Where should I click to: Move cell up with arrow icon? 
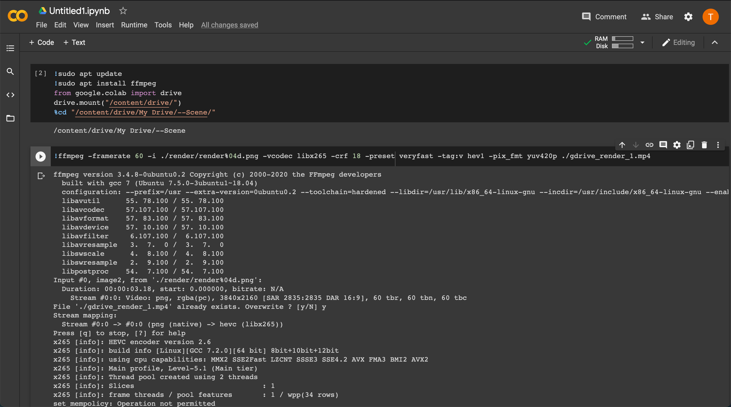(622, 145)
